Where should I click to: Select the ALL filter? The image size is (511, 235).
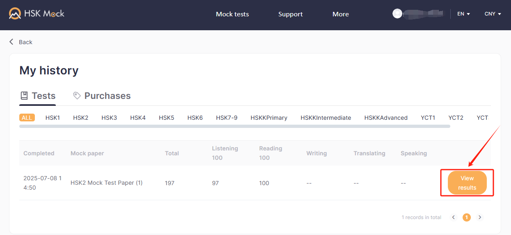coord(27,118)
